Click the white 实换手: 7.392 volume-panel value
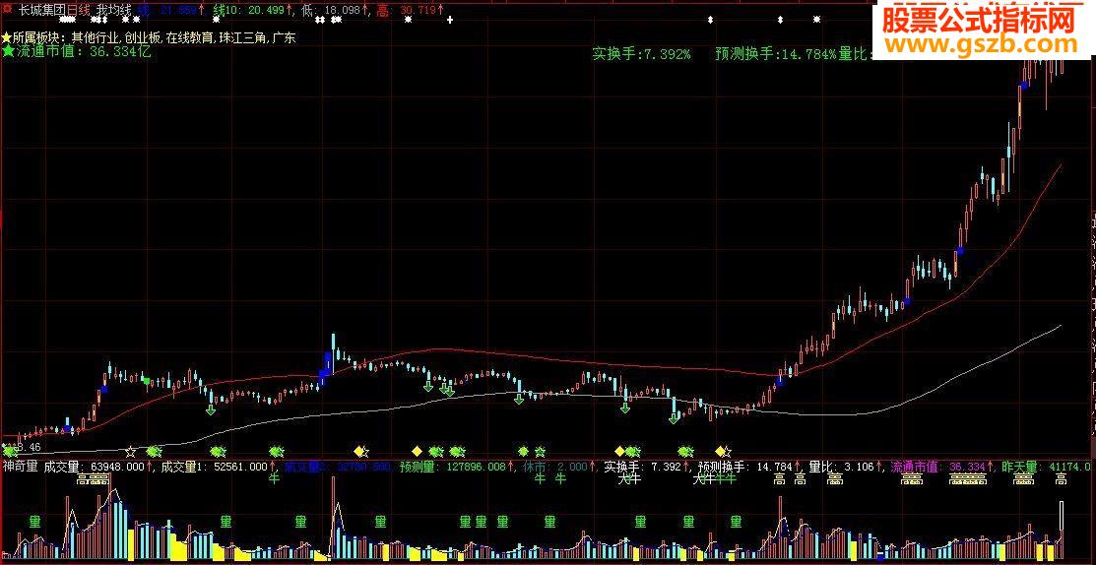 642,467
